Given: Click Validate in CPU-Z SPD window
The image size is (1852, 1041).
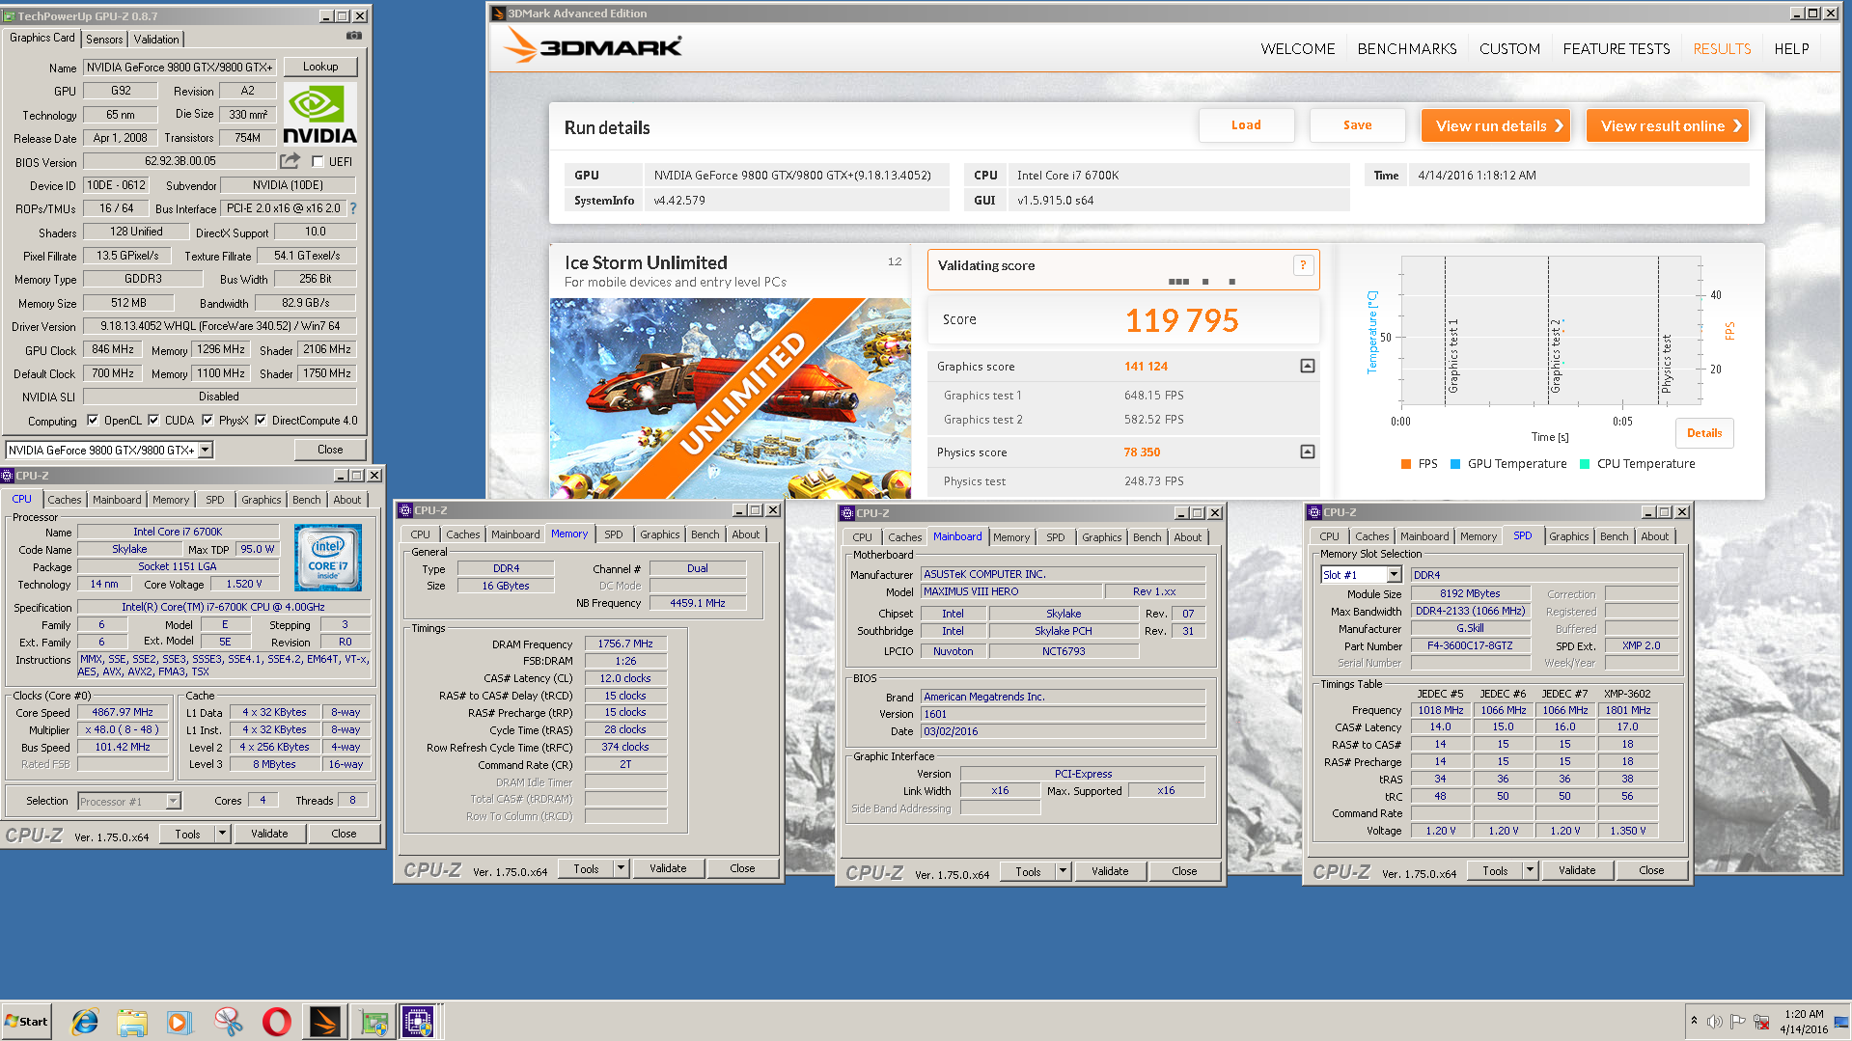Looking at the screenshot, I should [x=1577, y=870].
